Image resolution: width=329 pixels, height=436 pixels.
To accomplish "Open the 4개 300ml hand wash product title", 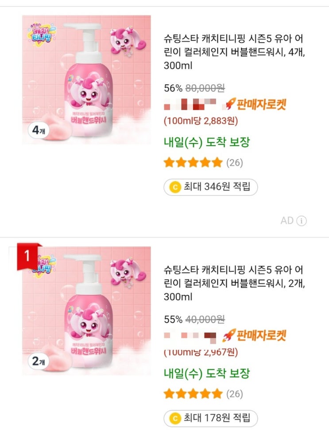I will coord(234,52).
